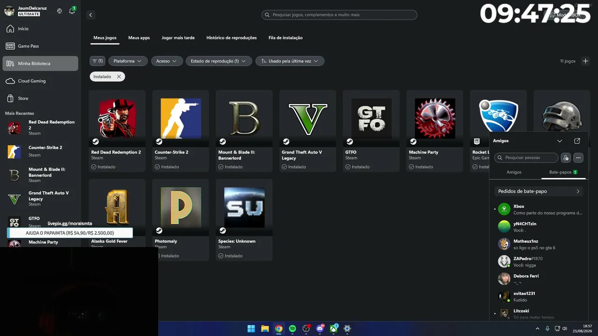Open the chat with Matheuz1nz

tap(539, 244)
